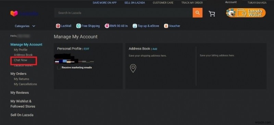Click the orange search magnifier button

[198, 13]
